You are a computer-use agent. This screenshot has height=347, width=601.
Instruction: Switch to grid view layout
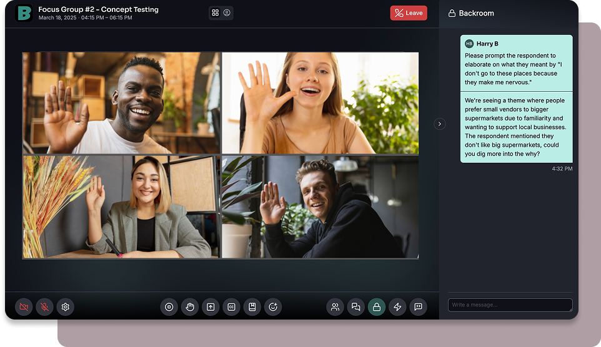pyautogui.click(x=216, y=12)
